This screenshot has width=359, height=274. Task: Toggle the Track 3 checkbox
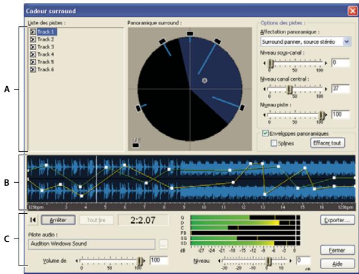tap(33, 47)
